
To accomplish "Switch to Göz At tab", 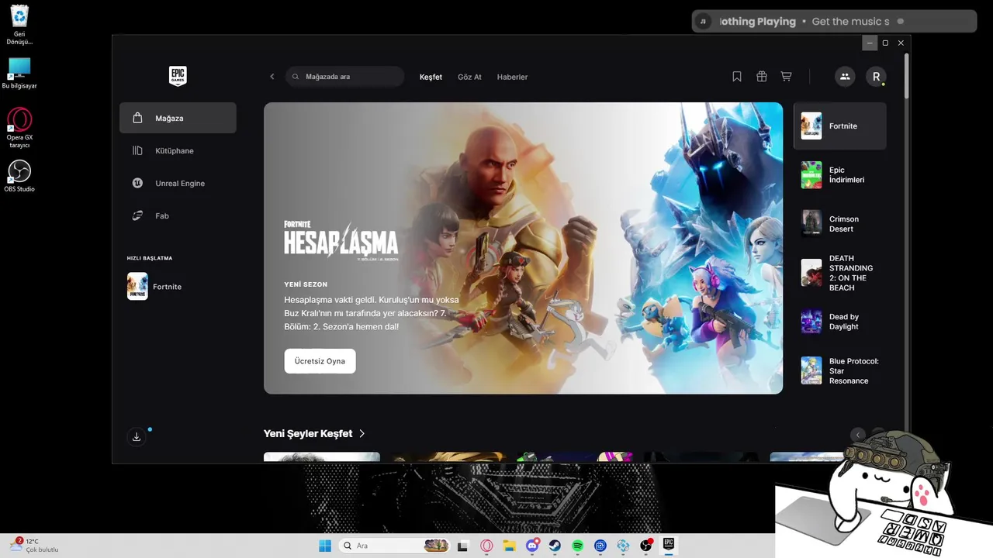I will pyautogui.click(x=469, y=77).
